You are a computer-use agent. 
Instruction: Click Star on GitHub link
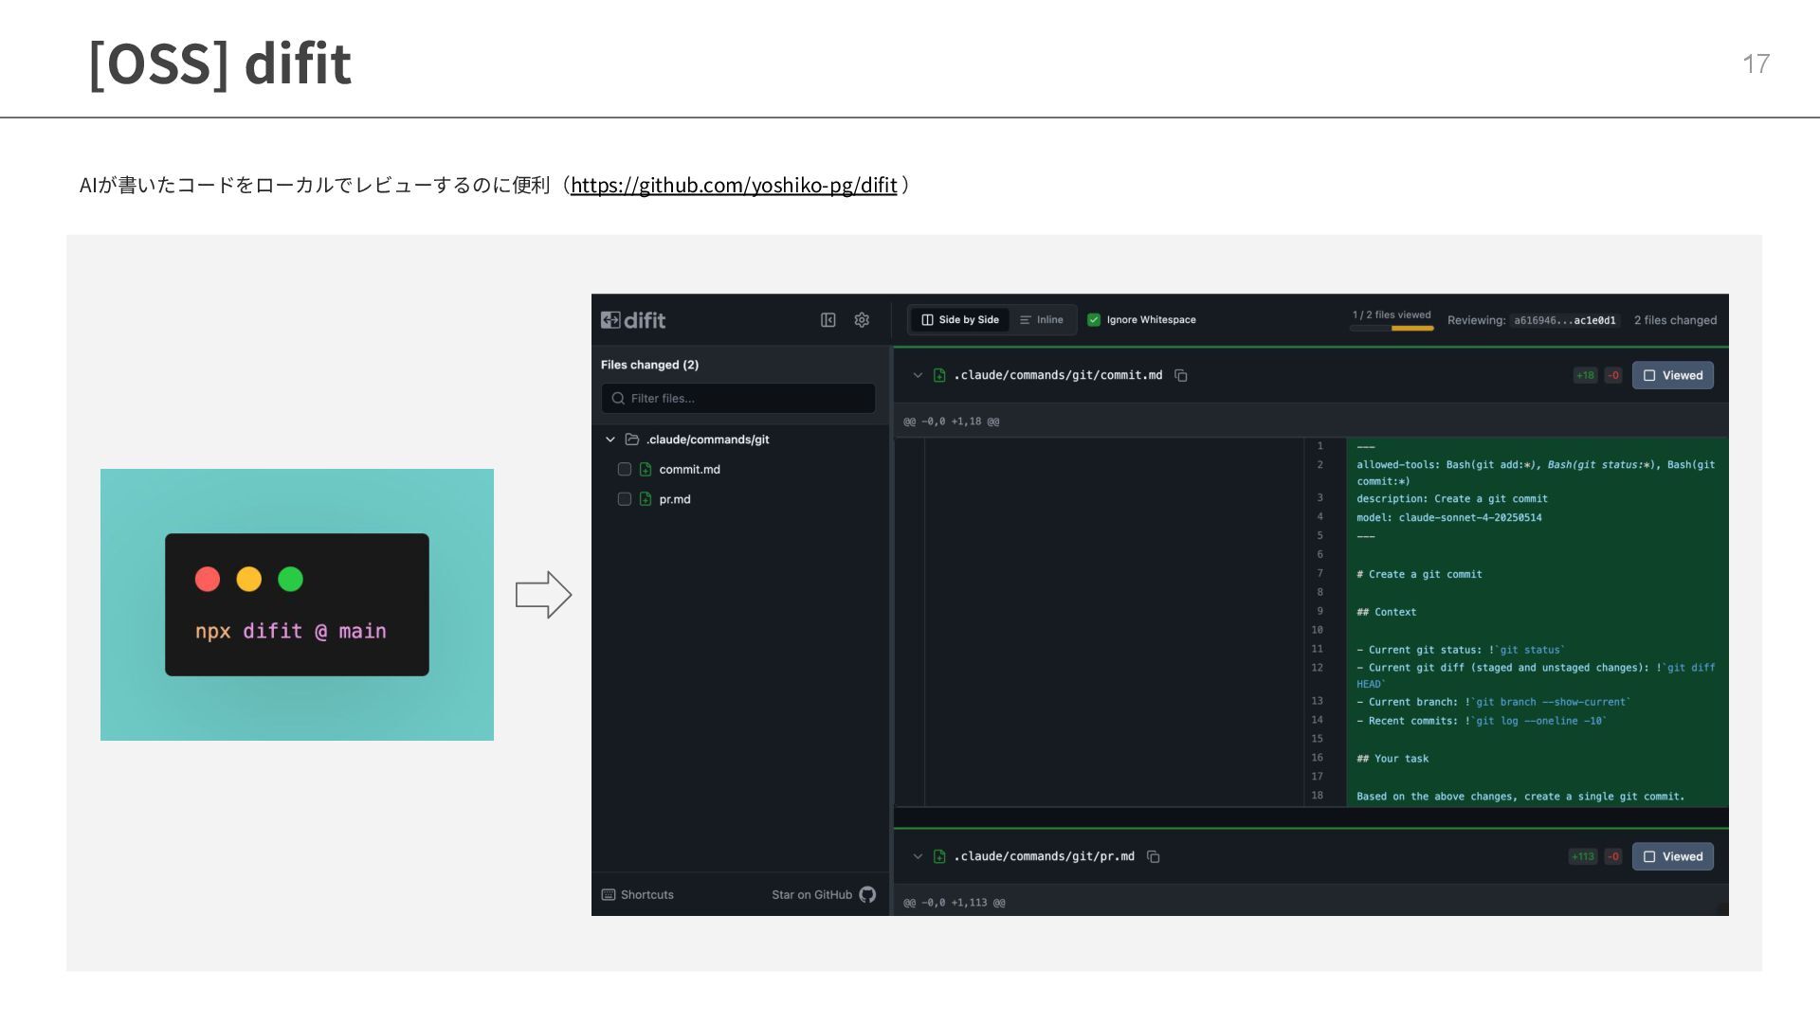coord(811,894)
